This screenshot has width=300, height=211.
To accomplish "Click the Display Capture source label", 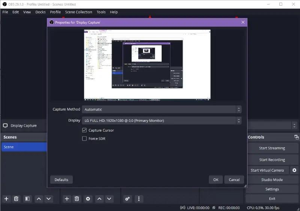I will click(x=24, y=126).
